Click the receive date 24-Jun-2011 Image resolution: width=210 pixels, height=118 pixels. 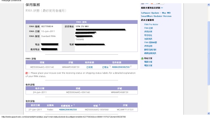pyautogui.click(x=40, y=92)
